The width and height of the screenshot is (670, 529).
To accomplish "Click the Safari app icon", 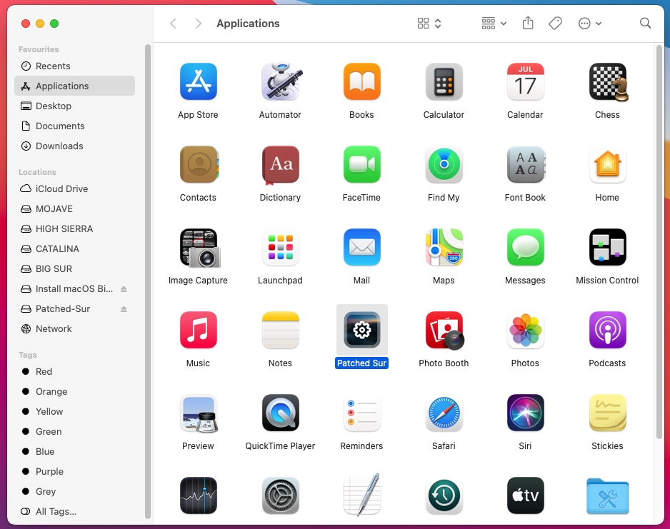I will click(x=444, y=413).
